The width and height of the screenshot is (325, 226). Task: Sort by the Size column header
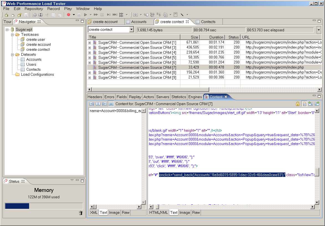(x=190, y=37)
